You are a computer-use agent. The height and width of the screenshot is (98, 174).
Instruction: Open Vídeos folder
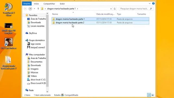[x=34, y=76]
